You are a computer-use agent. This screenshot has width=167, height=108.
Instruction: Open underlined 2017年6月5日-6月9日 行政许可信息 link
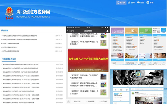click(x=20, y=68)
